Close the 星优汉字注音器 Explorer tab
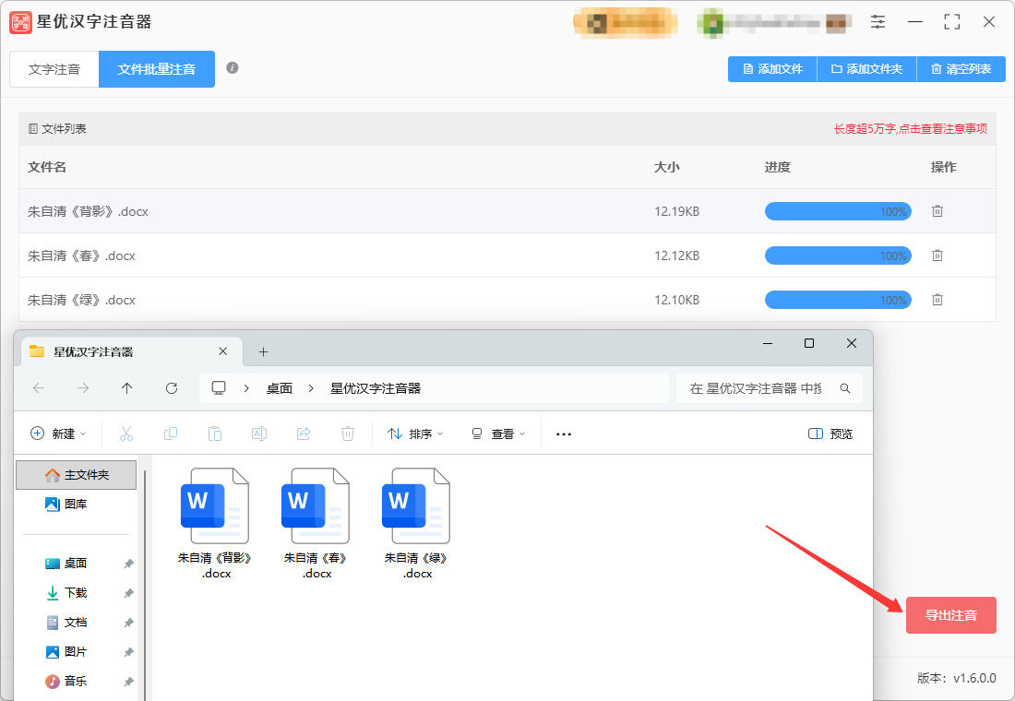This screenshot has width=1015, height=701. click(222, 351)
